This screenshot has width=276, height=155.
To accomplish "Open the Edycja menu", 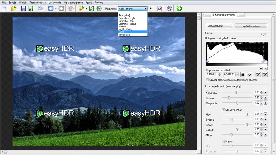I will tap(12, 2).
